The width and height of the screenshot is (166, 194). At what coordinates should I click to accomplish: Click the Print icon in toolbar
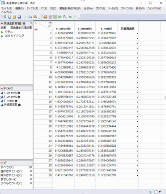[45, 17]
